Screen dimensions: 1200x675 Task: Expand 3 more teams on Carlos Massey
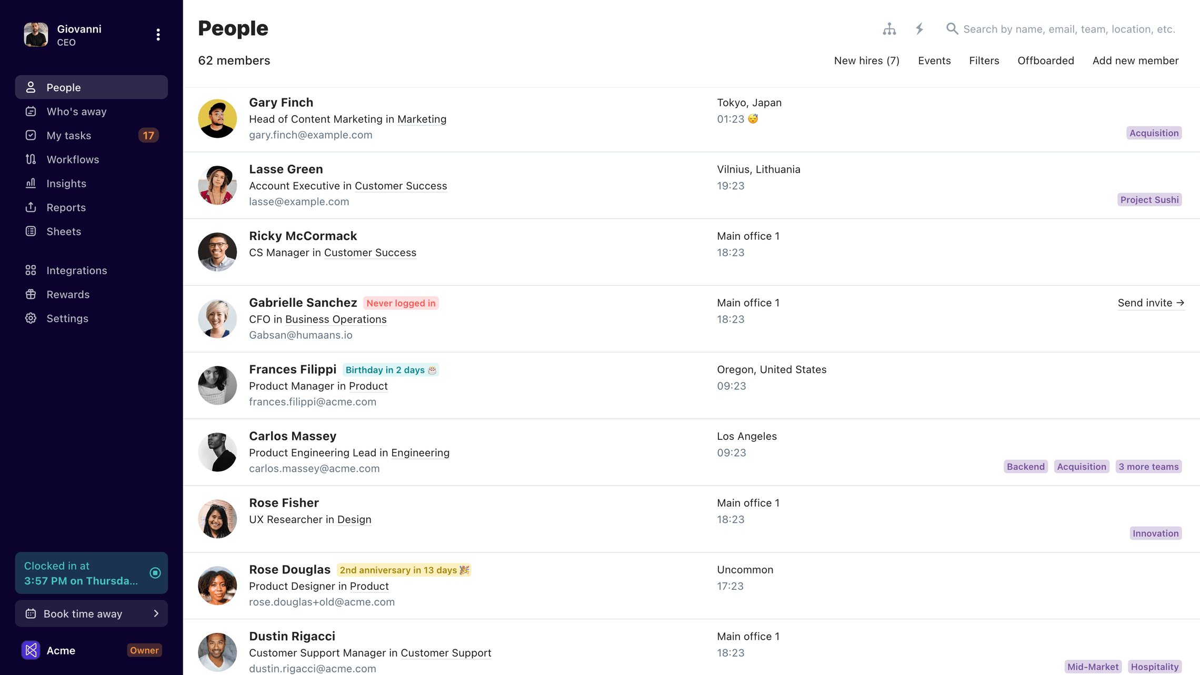pos(1149,466)
